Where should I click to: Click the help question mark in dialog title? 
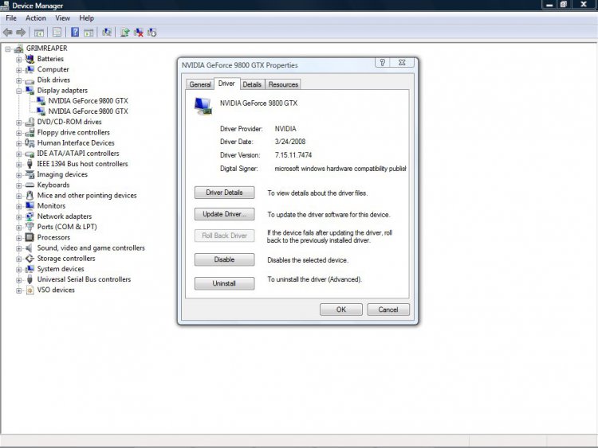pos(382,62)
